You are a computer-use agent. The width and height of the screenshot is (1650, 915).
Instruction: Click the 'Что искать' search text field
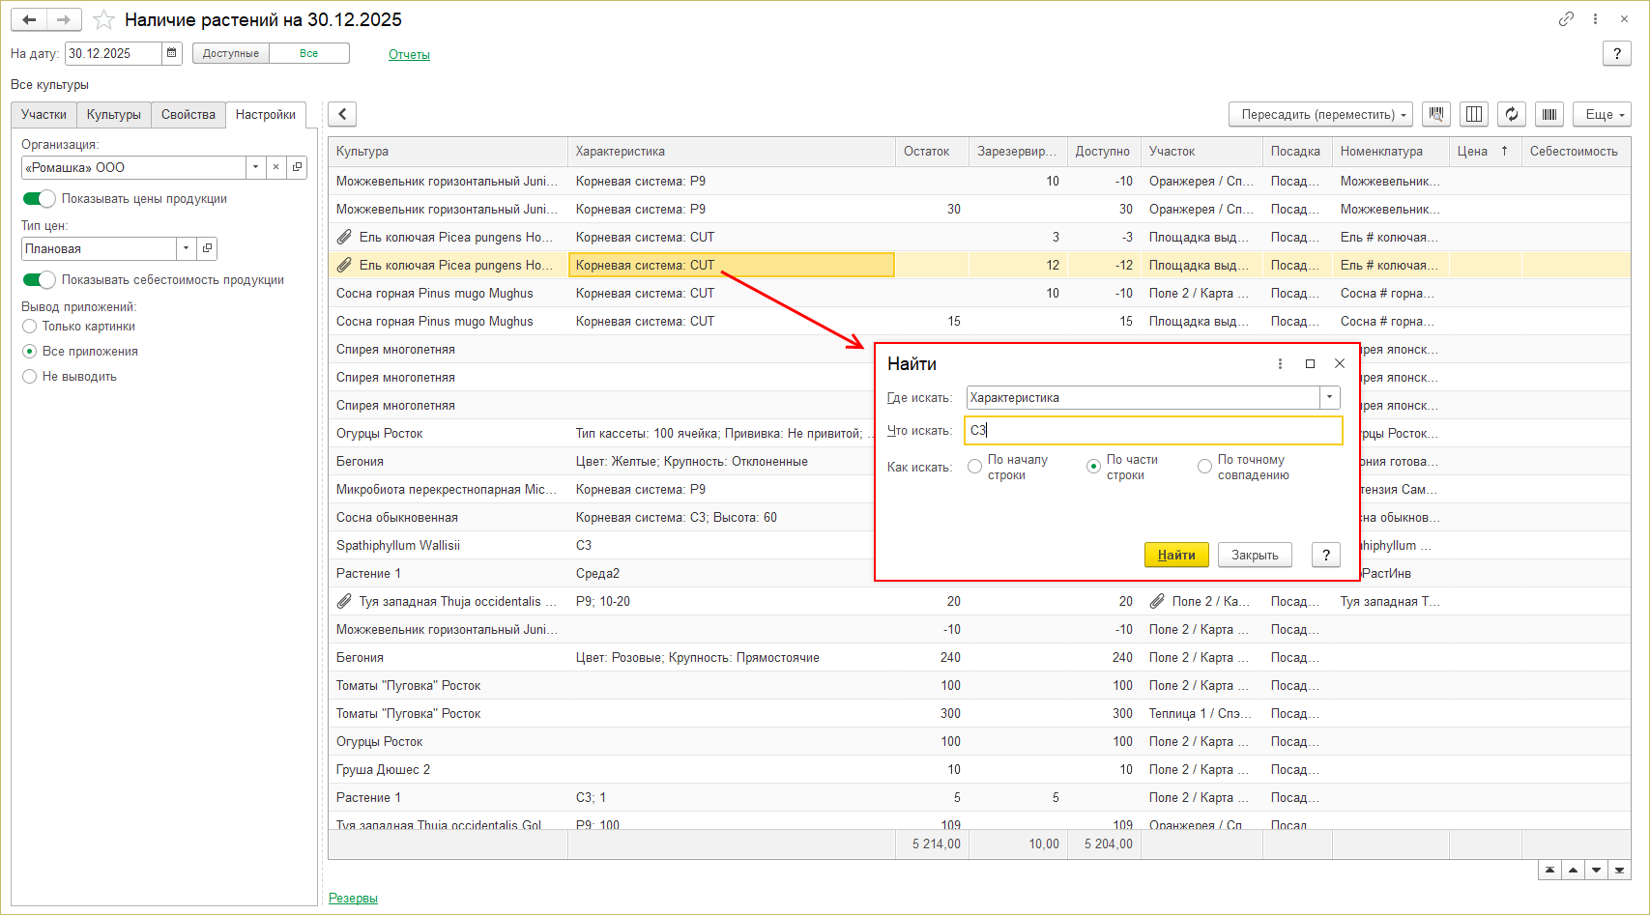[1152, 431]
